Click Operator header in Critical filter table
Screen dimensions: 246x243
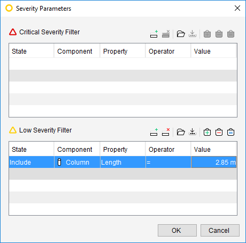click(x=168, y=51)
